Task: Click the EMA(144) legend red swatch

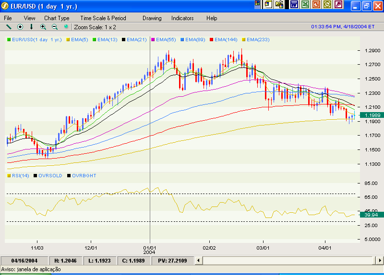Action: coord(212,40)
